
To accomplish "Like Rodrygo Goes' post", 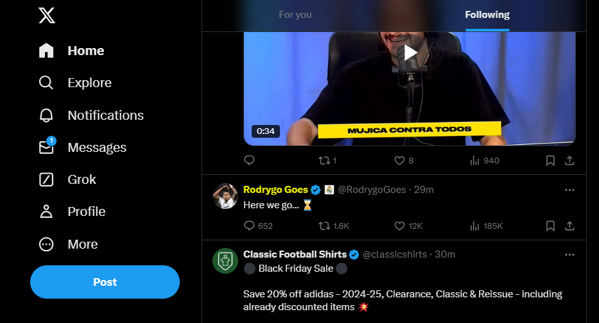I will [399, 226].
